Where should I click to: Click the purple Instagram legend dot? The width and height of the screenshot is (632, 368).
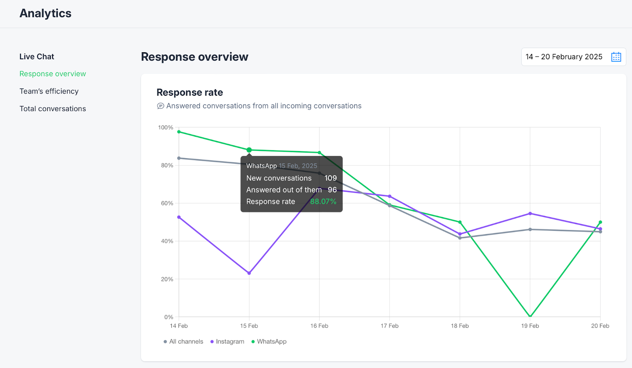click(212, 342)
